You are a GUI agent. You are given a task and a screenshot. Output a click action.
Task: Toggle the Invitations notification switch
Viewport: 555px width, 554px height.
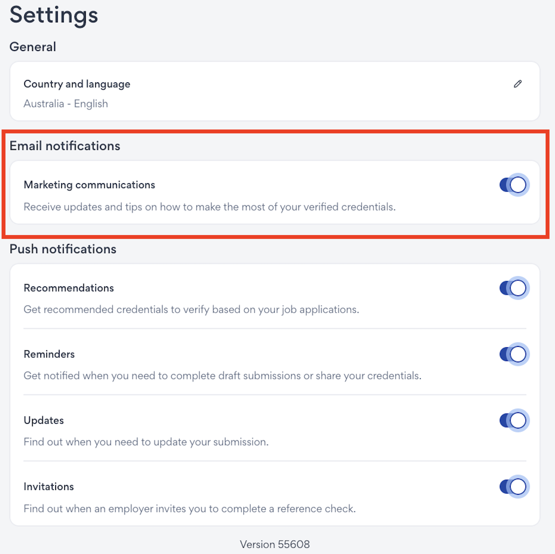point(514,487)
